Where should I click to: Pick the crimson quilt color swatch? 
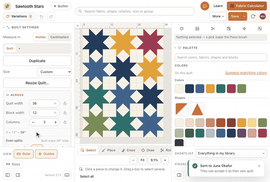click(231, 89)
